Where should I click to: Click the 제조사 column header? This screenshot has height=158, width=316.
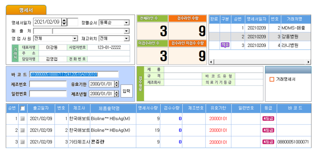[79, 108]
